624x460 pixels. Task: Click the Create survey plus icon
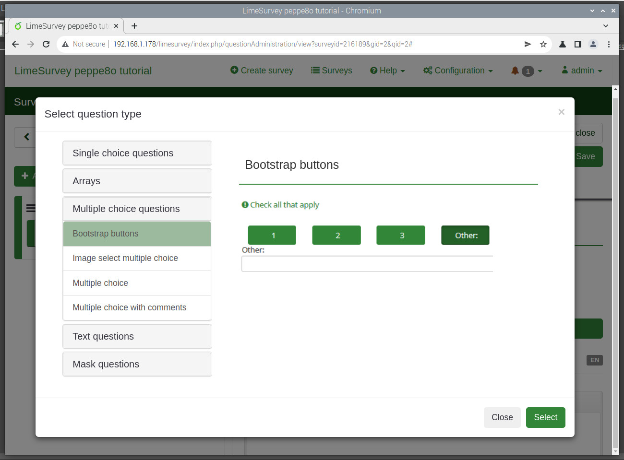235,71
